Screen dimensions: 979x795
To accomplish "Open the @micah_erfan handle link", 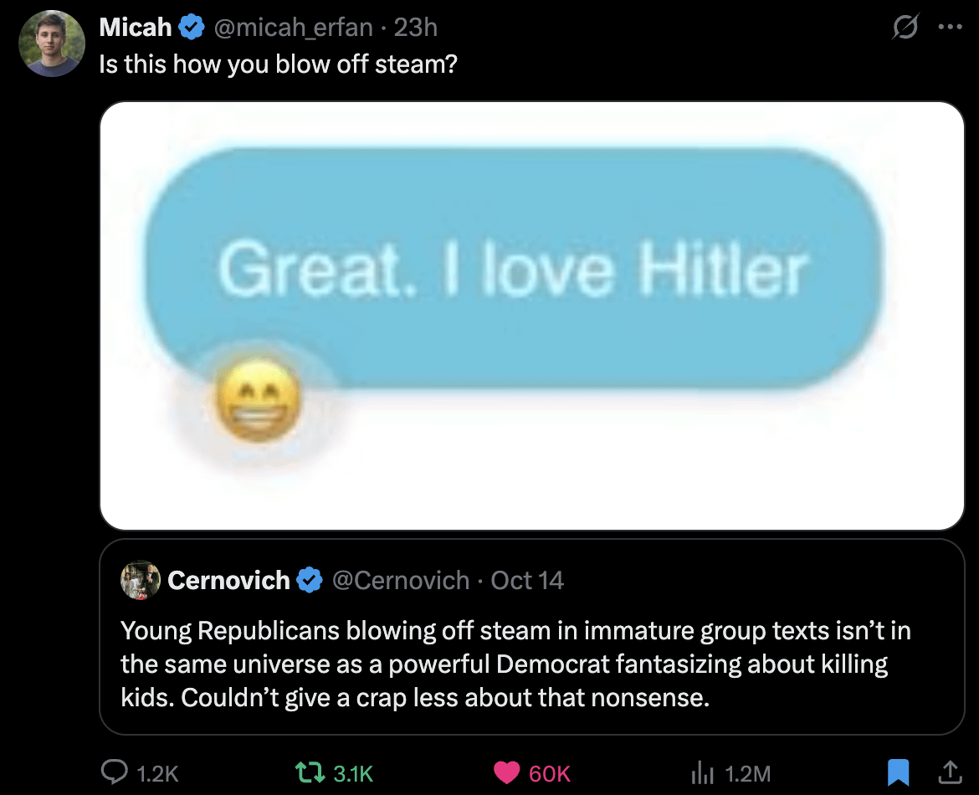I will click(294, 28).
